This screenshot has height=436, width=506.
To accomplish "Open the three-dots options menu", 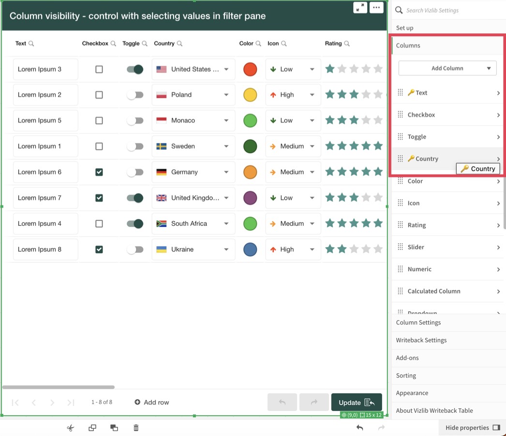I will pyautogui.click(x=376, y=8).
